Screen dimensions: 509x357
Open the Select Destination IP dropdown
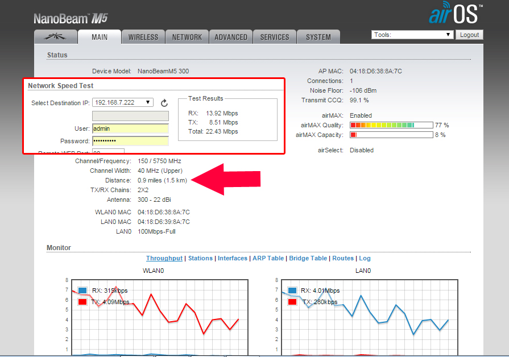click(x=123, y=102)
